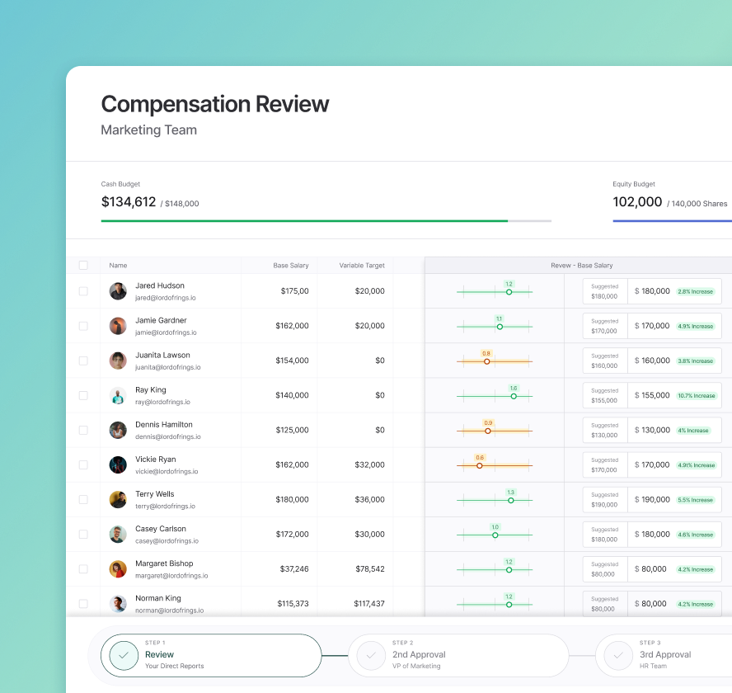The height and width of the screenshot is (693, 732).
Task: Check the box for Dennis Hamilton
Action: tap(83, 430)
